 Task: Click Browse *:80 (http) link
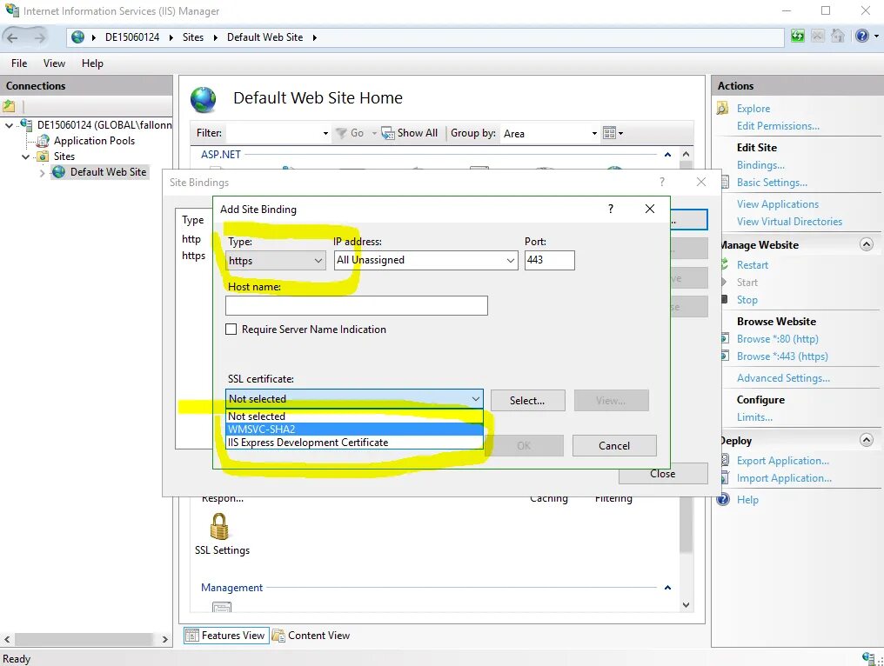778,338
